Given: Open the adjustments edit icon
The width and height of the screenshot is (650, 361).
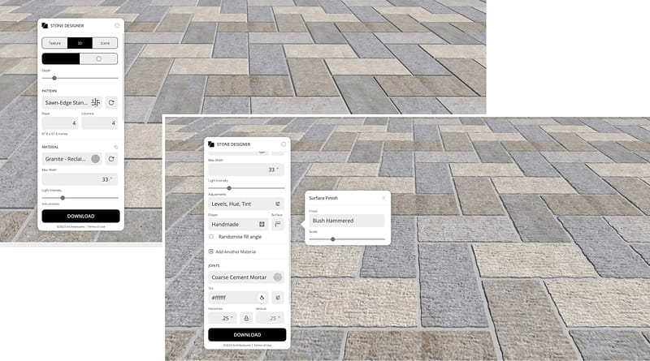Looking at the screenshot, I should click(278, 204).
